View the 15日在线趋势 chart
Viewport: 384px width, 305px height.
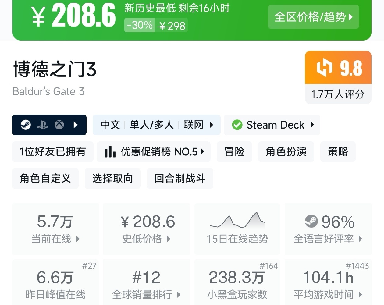[237, 229]
